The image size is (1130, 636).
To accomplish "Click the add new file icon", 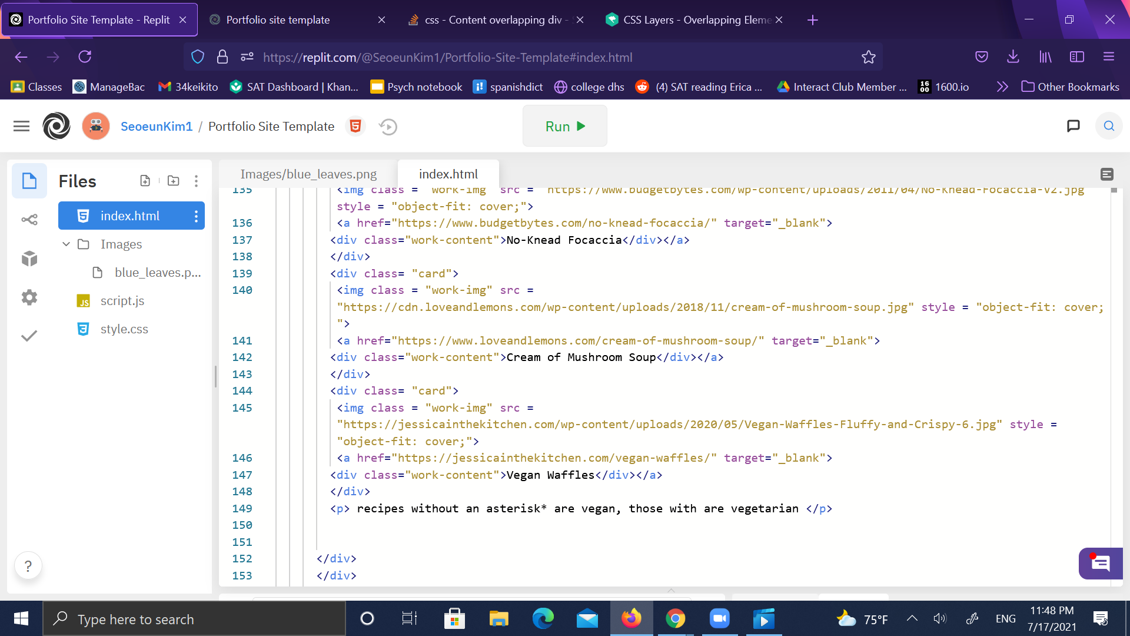I will [145, 181].
